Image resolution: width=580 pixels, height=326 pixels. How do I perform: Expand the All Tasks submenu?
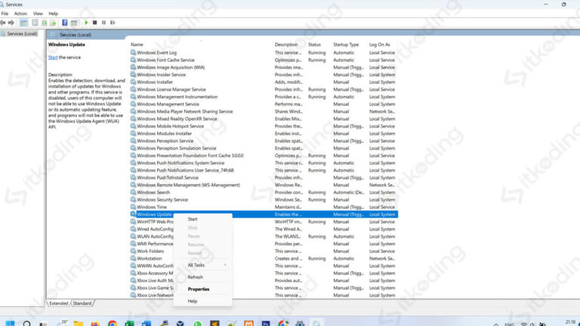click(202, 265)
